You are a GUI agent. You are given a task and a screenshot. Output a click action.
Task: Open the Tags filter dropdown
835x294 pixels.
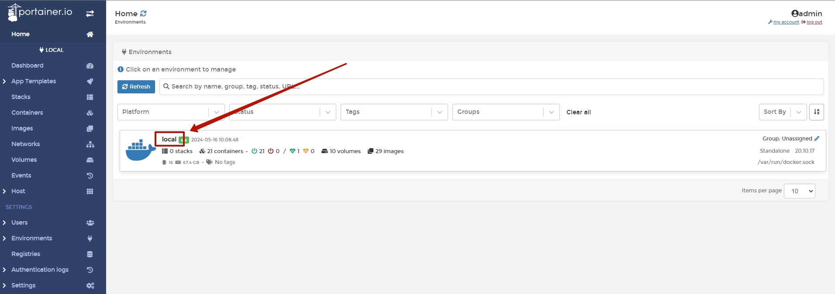click(394, 112)
